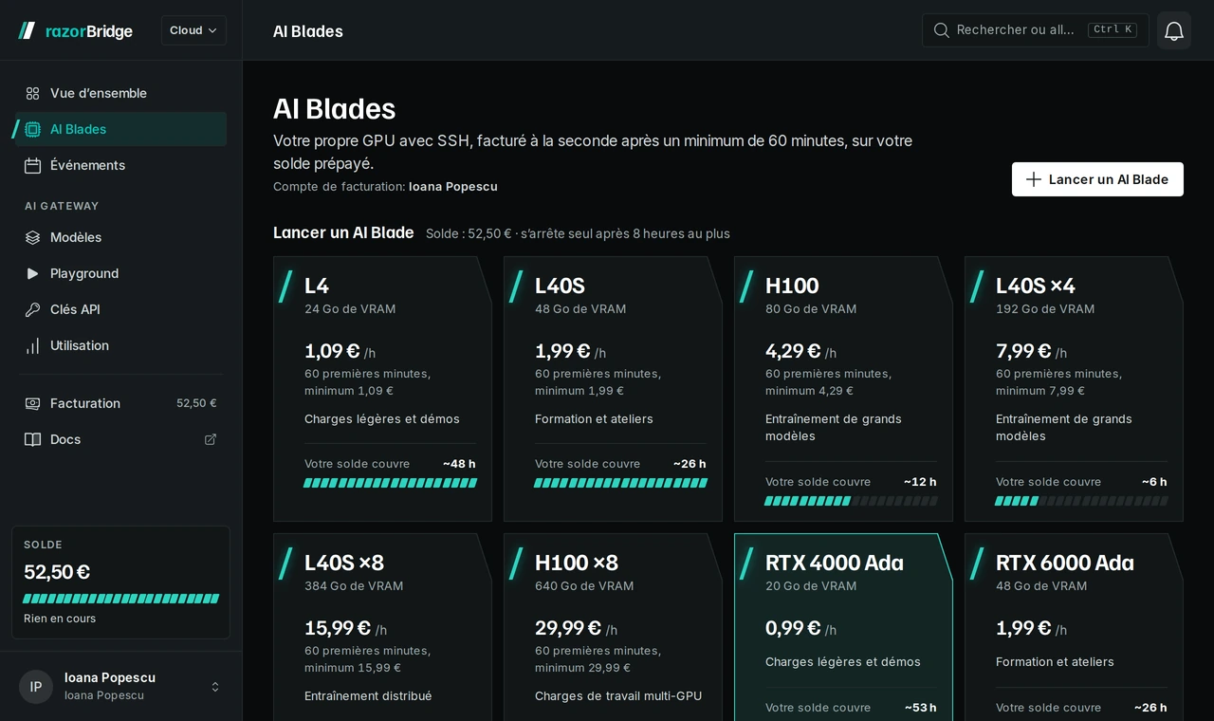Click the Clés API key icon
1214x721 pixels.
point(32,309)
